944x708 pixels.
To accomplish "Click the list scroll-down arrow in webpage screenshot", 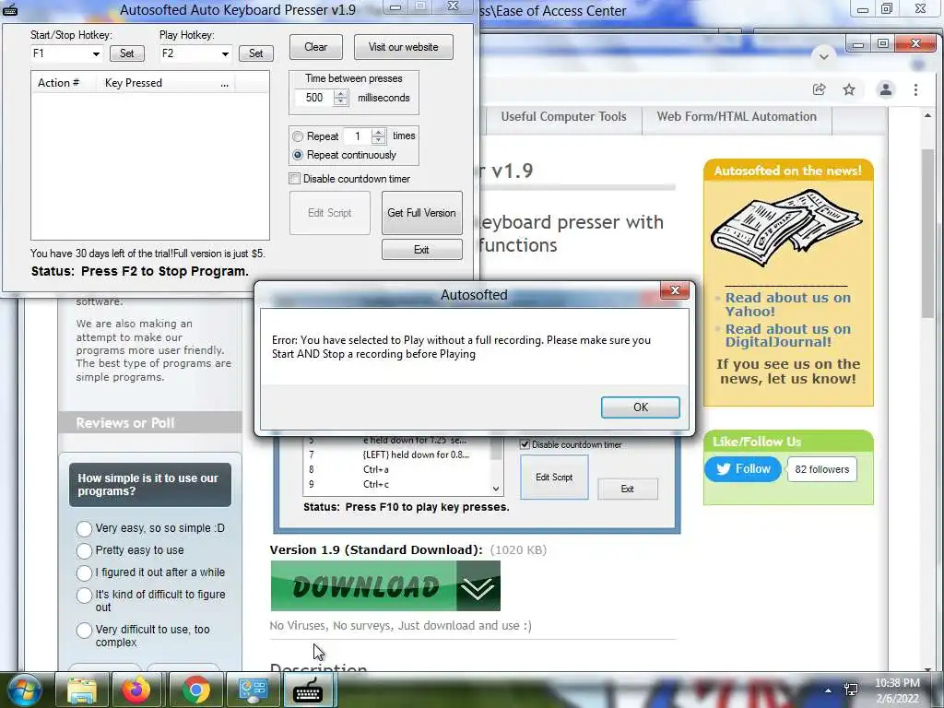I will [x=496, y=489].
